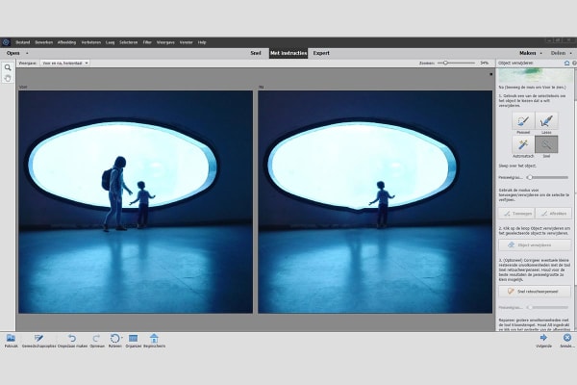
Task: Open the Organizer from bottom bar
Action: 134,340
